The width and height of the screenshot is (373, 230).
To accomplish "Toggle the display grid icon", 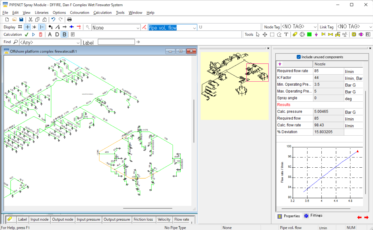I will tap(20, 27).
